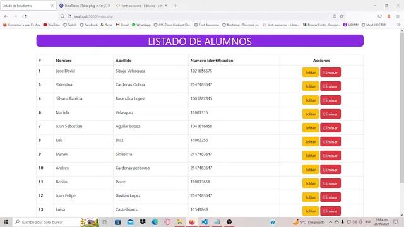
Task: Open the Twitch bookmark
Action: [70, 25]
